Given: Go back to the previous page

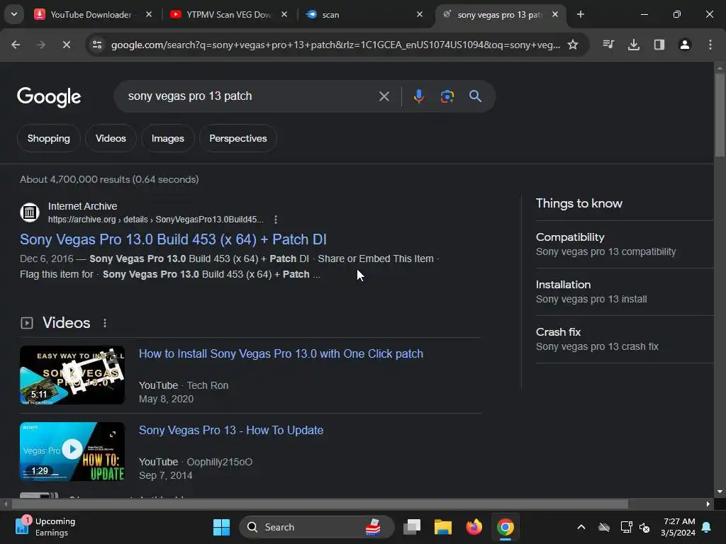Looking at the screenshot, I should click(16, 45).
